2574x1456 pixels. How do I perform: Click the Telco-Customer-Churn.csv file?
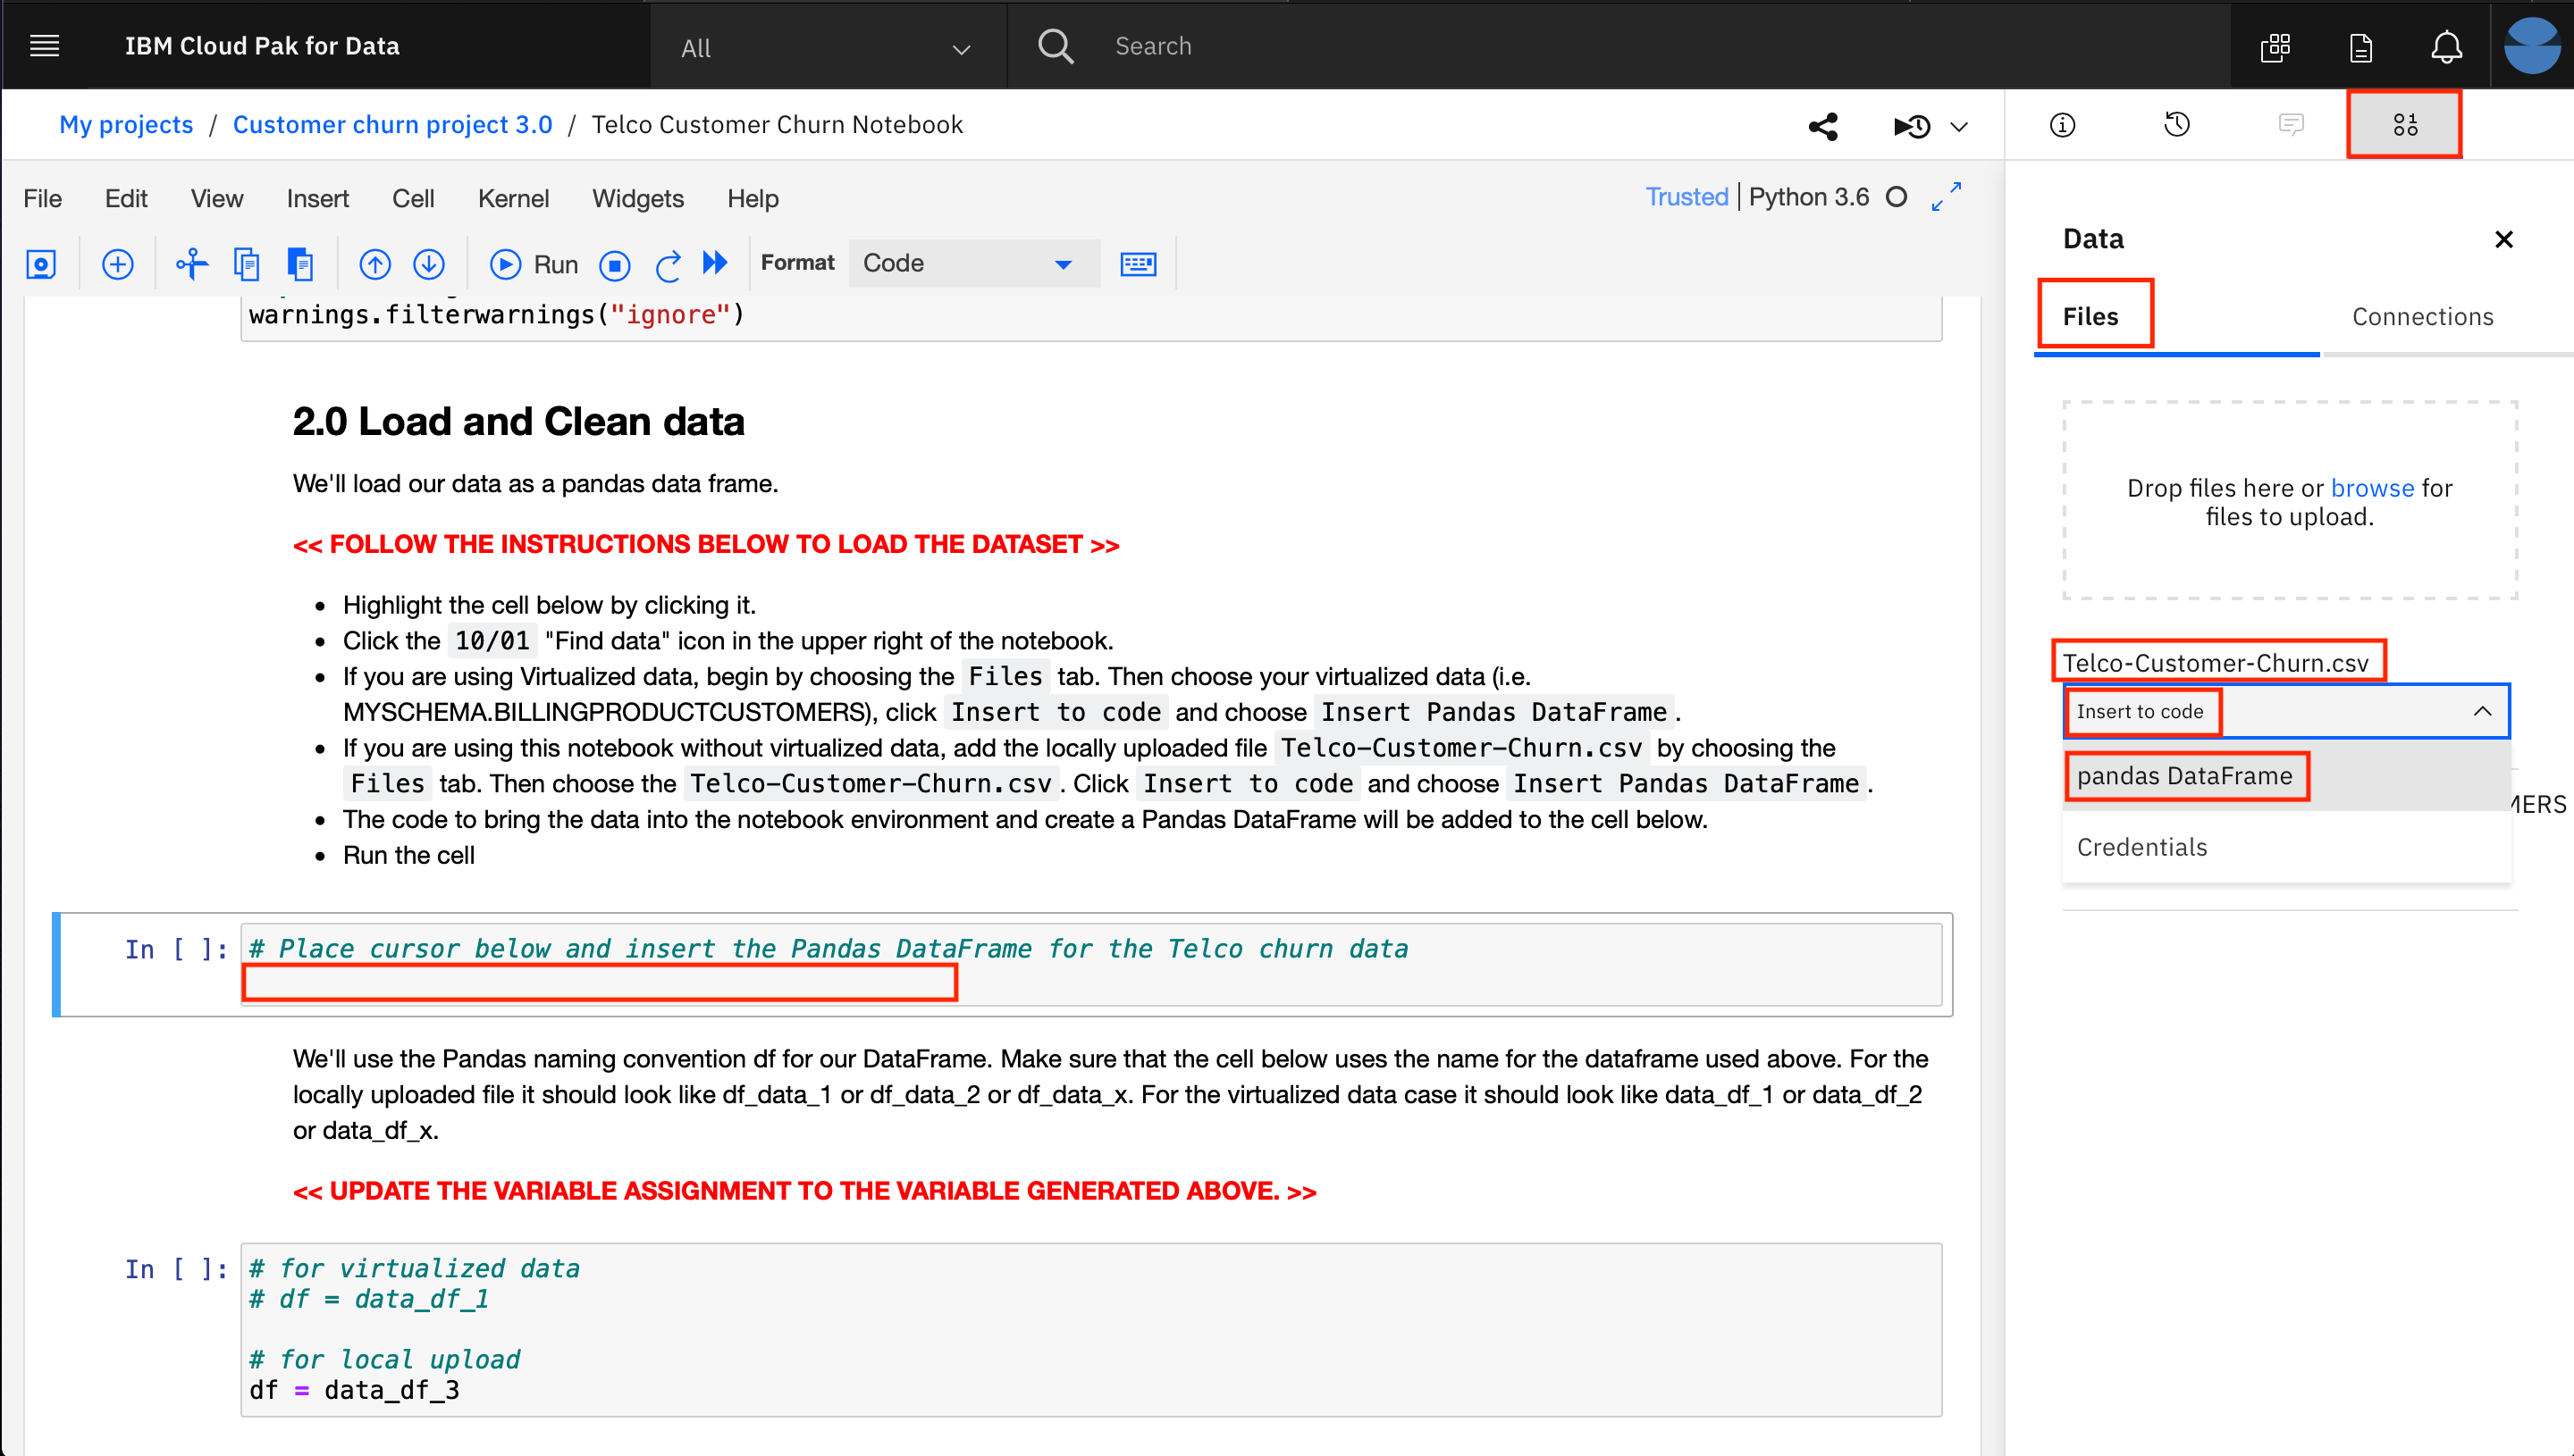(2215, 661)
